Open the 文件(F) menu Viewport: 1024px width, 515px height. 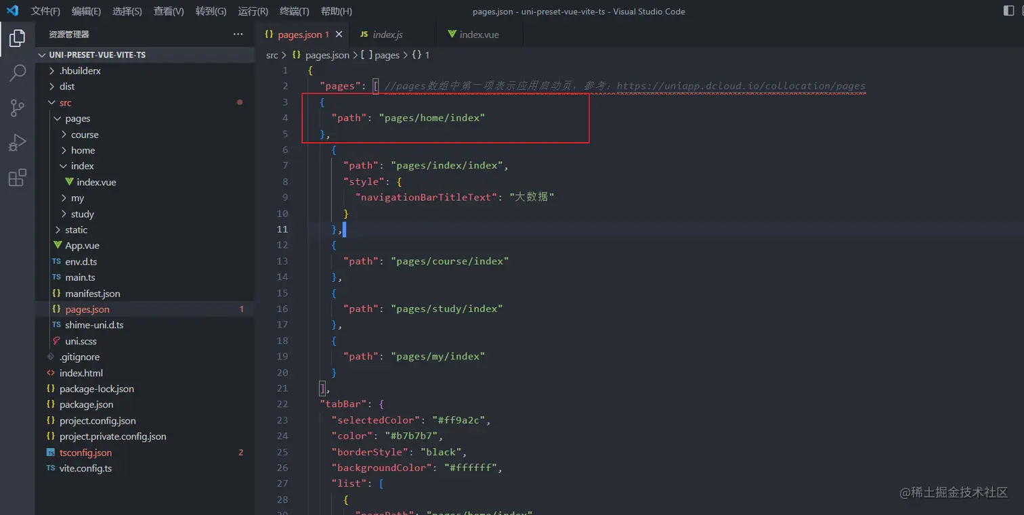coord(45,12)
